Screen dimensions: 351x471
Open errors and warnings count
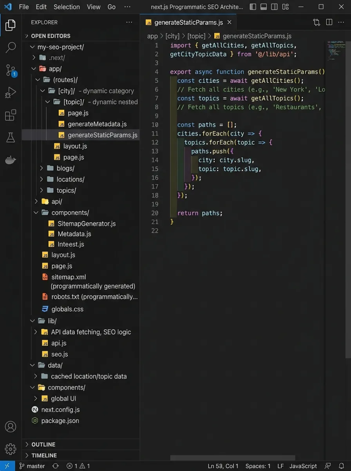point(78,466)
